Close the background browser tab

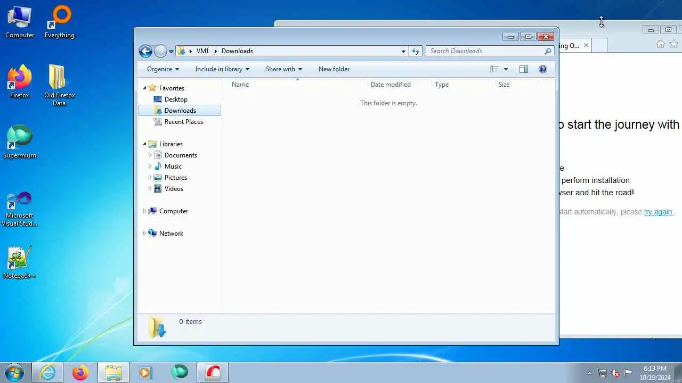click(x=586, y=46)
